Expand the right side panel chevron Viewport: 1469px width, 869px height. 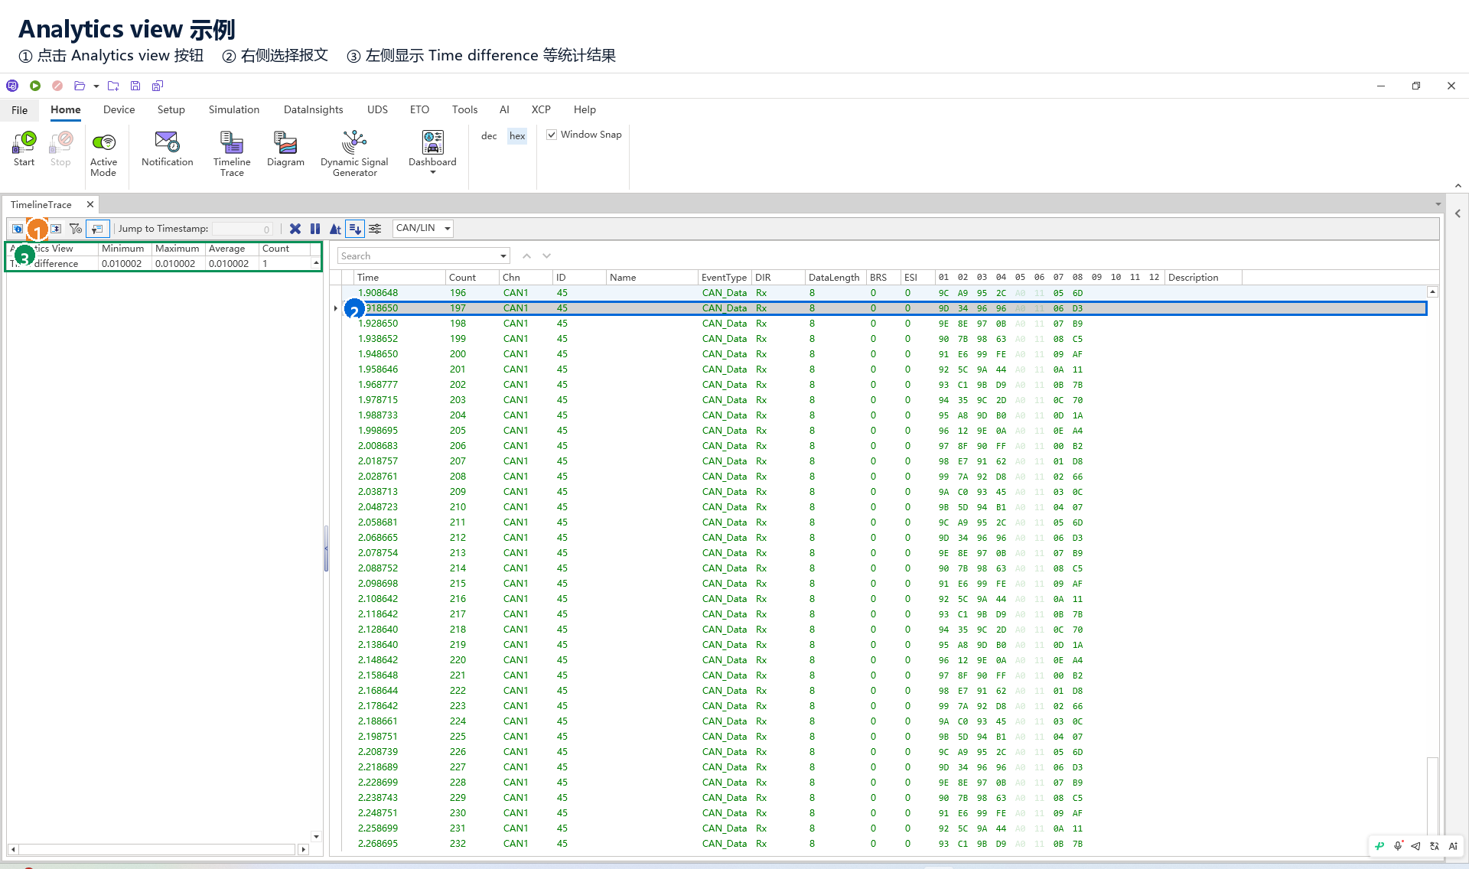coord(1458,214)
